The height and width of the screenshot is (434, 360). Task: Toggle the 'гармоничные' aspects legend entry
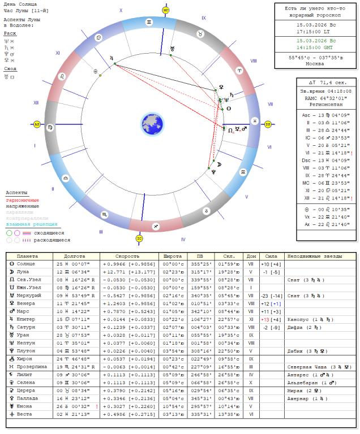pyautogui.click(x=23, y=200)
